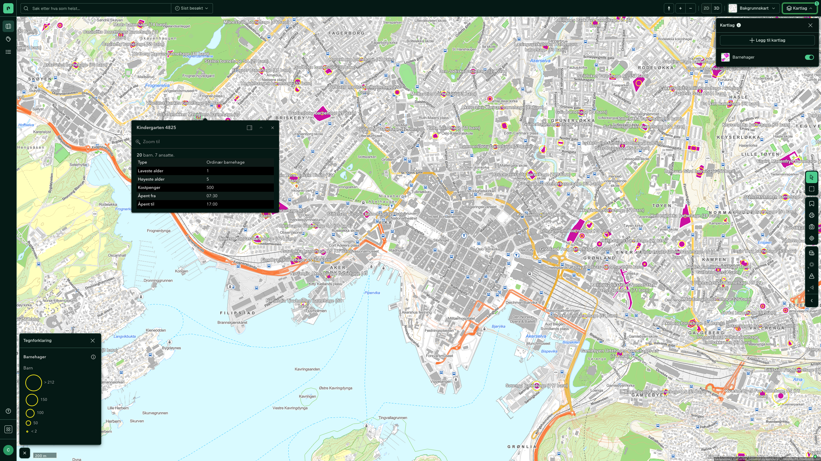Open the Sist besøkt dropdown

[192, 8]
